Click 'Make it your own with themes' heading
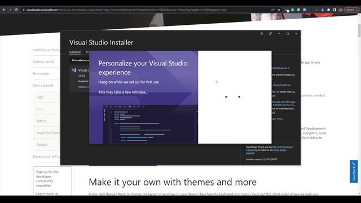361x203 pixels. (173, 182)
